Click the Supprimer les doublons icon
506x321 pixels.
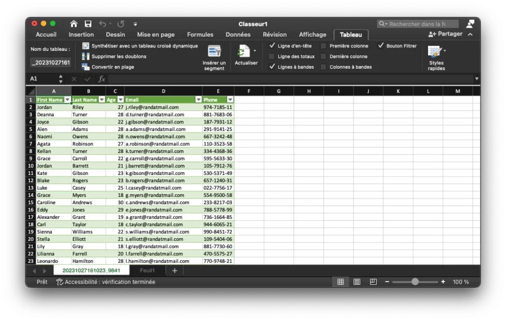(85, 56)
